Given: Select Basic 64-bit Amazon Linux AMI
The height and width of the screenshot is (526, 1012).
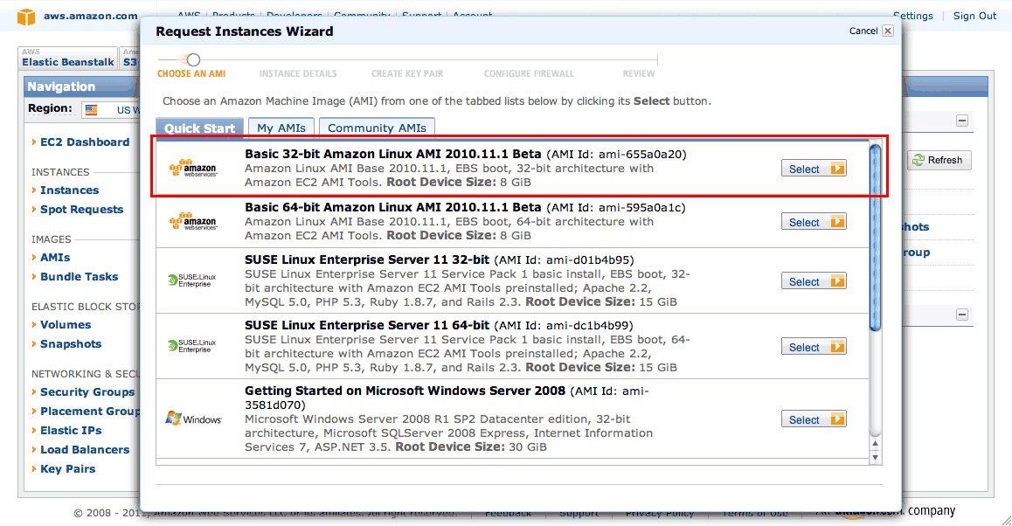Looking at the screenshot, I should coord(814,222).
